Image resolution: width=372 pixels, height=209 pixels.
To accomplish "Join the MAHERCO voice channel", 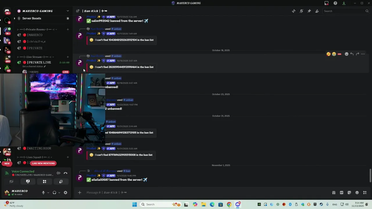I will [43, 35].
